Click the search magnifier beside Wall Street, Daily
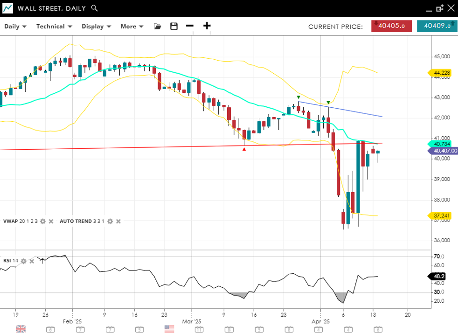Screen dimensions: 458x333 click(95, 8)
